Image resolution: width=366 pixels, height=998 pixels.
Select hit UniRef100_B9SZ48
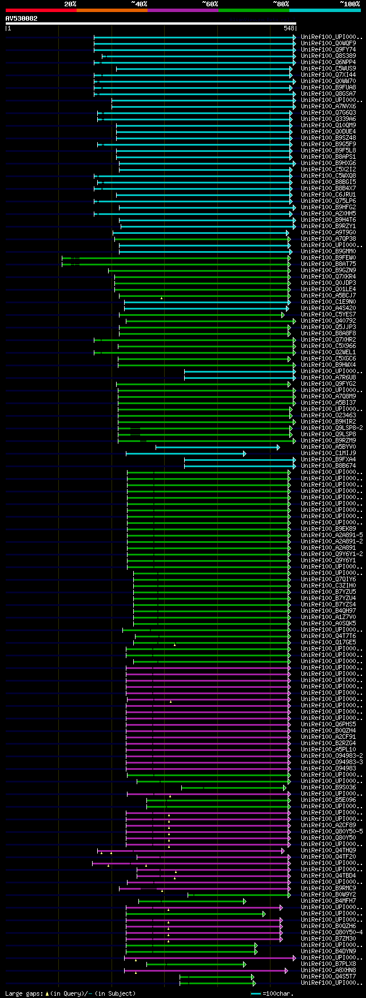click(328, 138)
